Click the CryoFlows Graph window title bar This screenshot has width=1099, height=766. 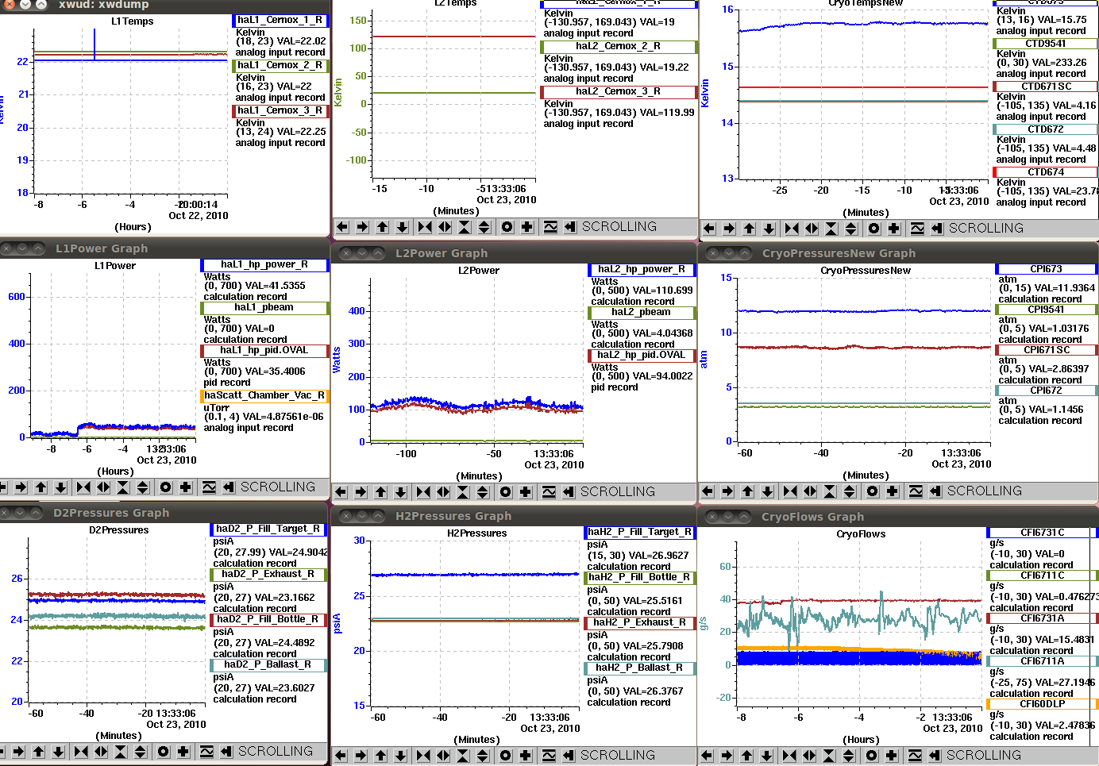pyautogui.click(x=898, y=517)
